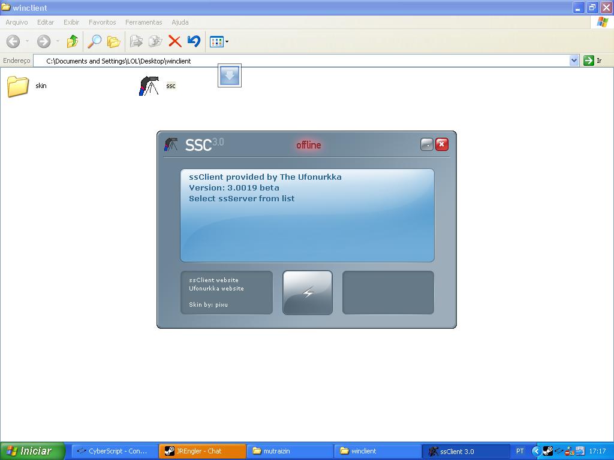Click the PT language indicator
Viewport: 614px width, 460px height.
click(520, 451)
